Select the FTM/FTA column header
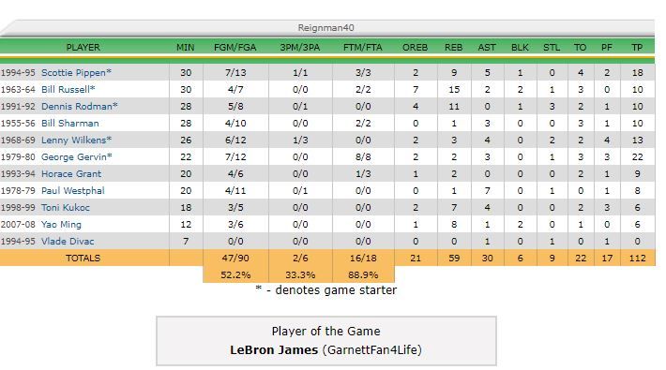666x370 pixels. click(x=363, y=48)
